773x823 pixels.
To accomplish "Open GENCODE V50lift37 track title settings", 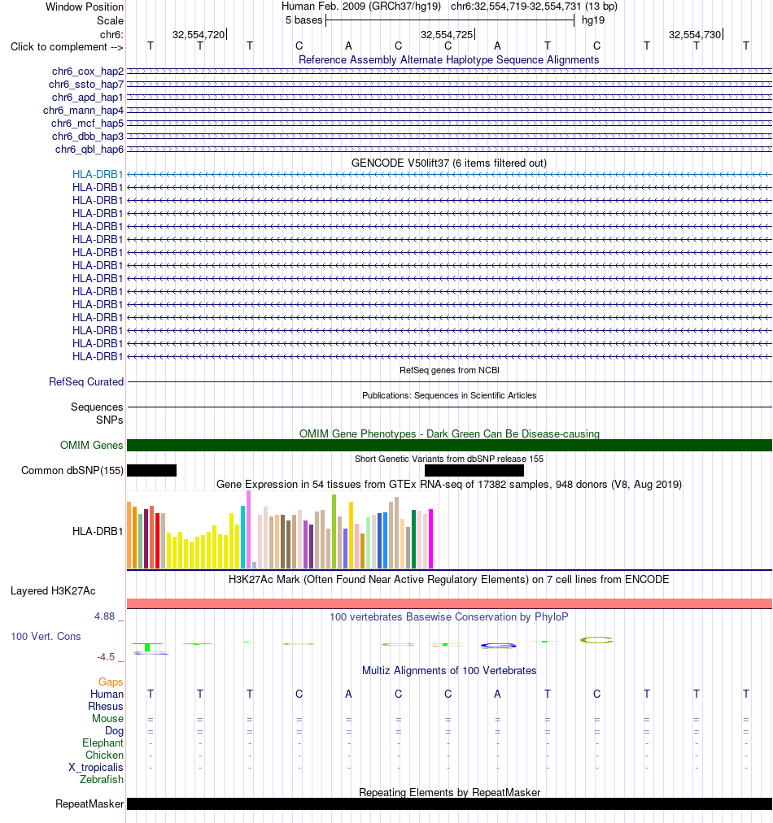I will click(449, 163).
